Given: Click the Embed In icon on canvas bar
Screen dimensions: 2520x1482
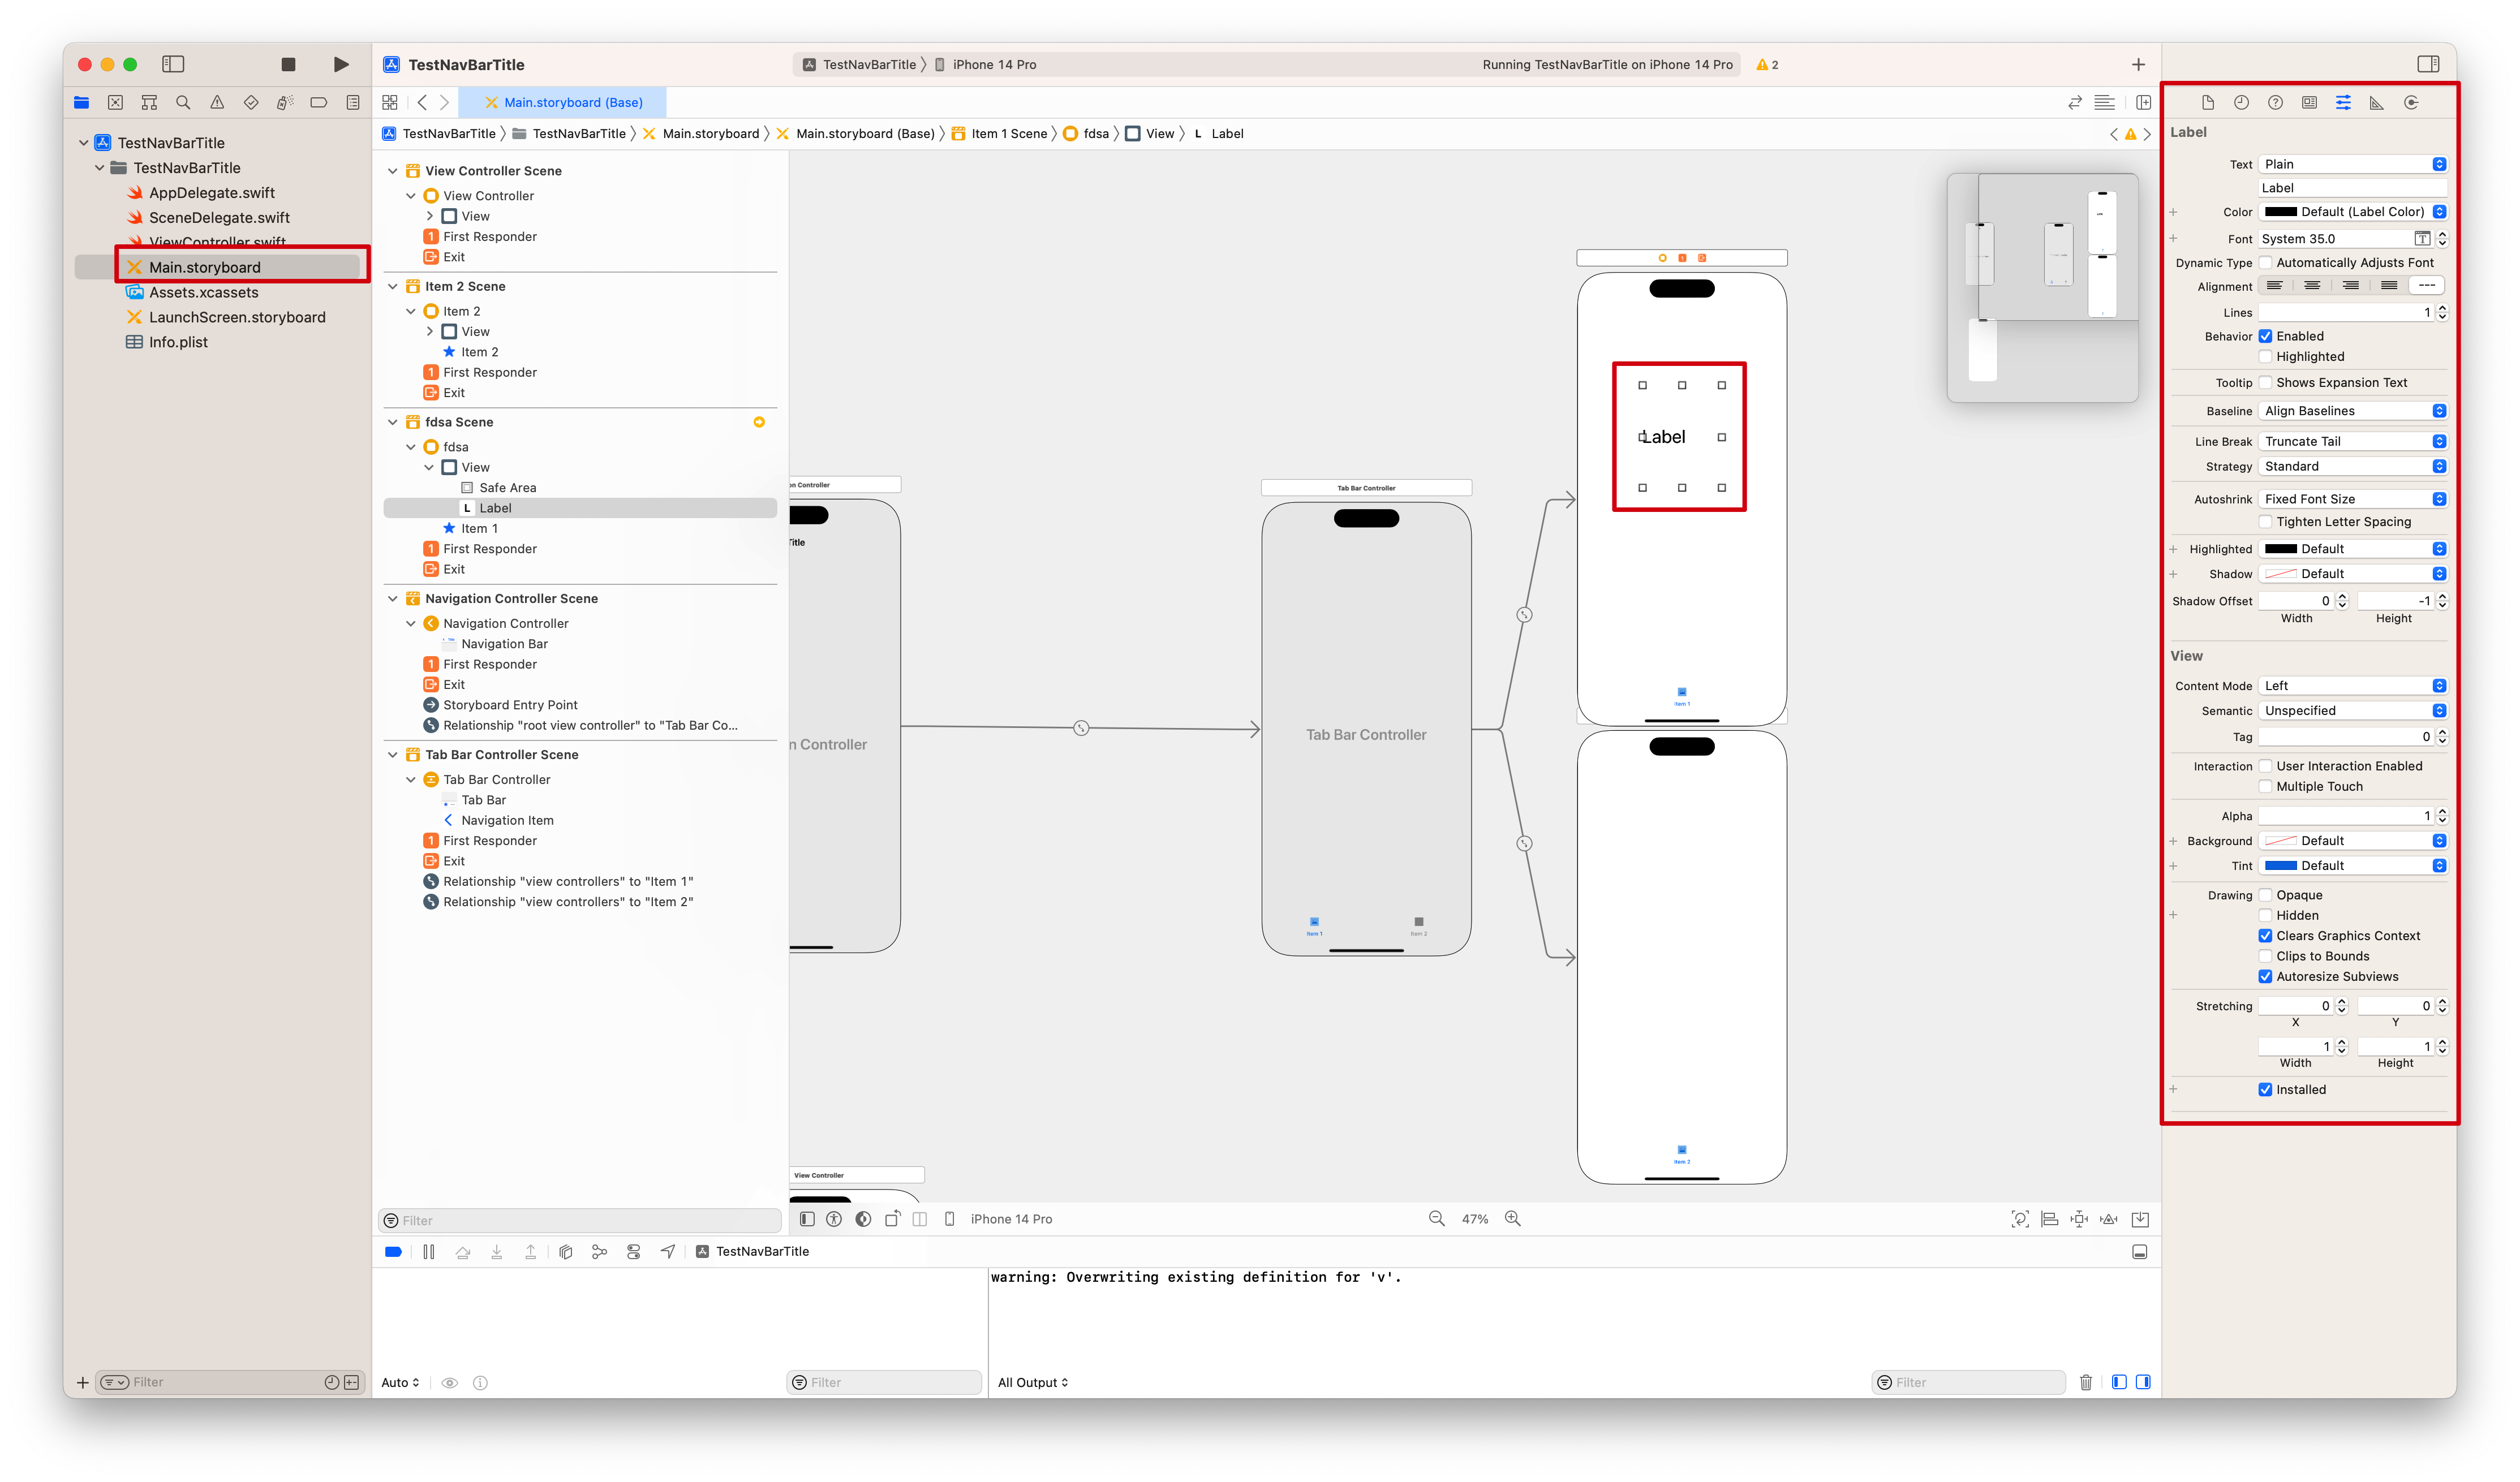Looking at the screenshot, I should (x=2140, y=1218).
